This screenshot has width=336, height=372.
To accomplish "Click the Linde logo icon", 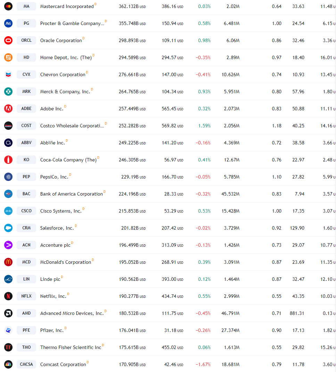I will 8,279.
